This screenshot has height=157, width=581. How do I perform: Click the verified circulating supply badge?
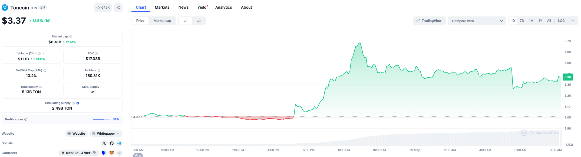point(78,103)
